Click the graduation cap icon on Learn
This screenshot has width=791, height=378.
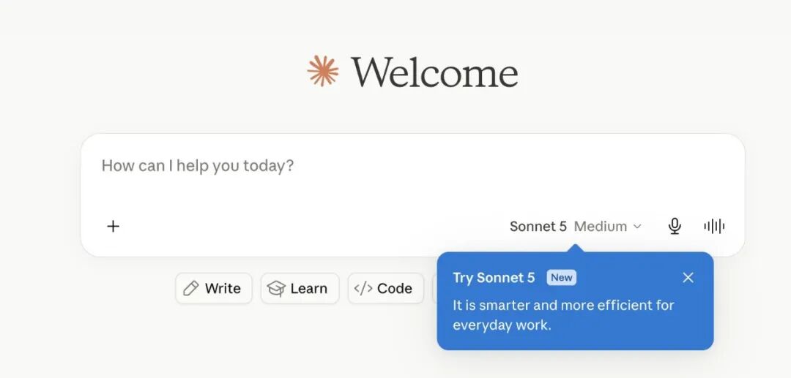276,288
